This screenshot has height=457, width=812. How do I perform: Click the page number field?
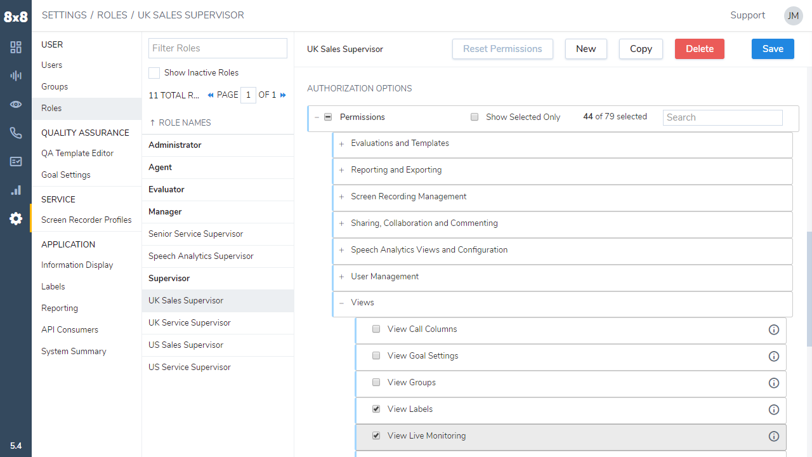pos(248,95)
